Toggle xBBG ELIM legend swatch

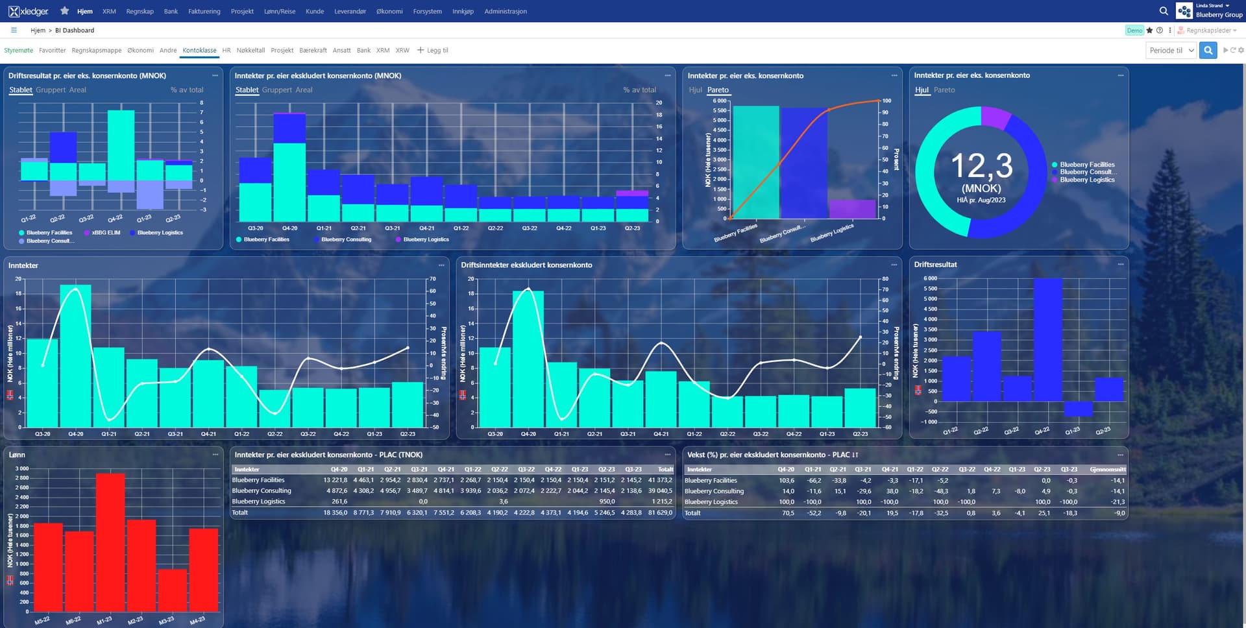pyautogui.click(x=87, y=232)
